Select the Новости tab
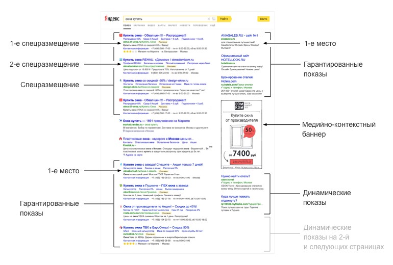This screenshot has height=265, width=393. click(x=185, y=25)
